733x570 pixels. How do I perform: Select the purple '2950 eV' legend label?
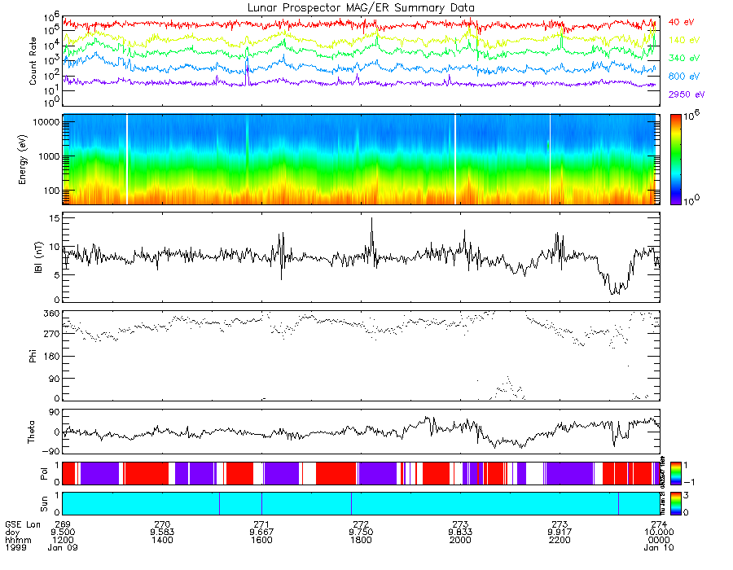pos(687,94)
